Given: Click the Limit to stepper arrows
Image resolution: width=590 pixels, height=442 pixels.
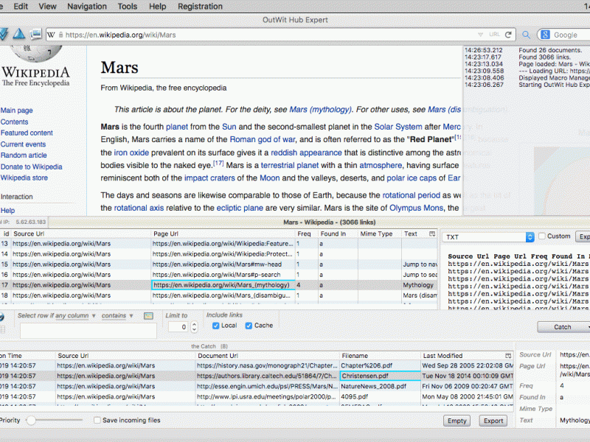Looking at the screenshot, I should tap(194, 326).
